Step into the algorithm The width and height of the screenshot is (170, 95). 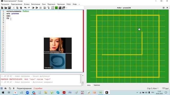(x=48, y=8)
